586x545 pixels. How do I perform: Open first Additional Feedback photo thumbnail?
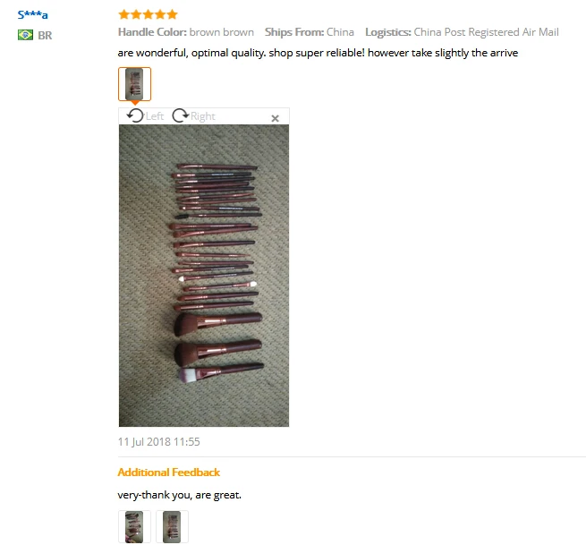[x=134, y=527]
